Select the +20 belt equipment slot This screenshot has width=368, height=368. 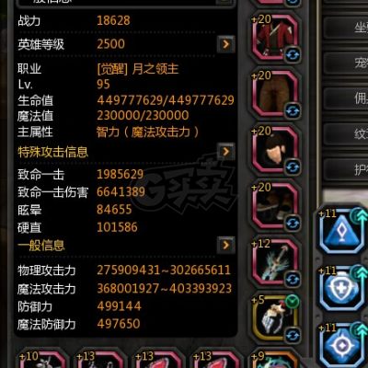pos(275,206)
